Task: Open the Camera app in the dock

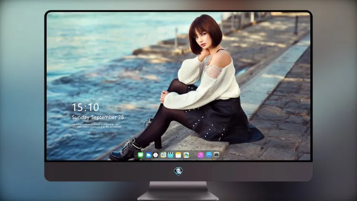Action: 216,155
